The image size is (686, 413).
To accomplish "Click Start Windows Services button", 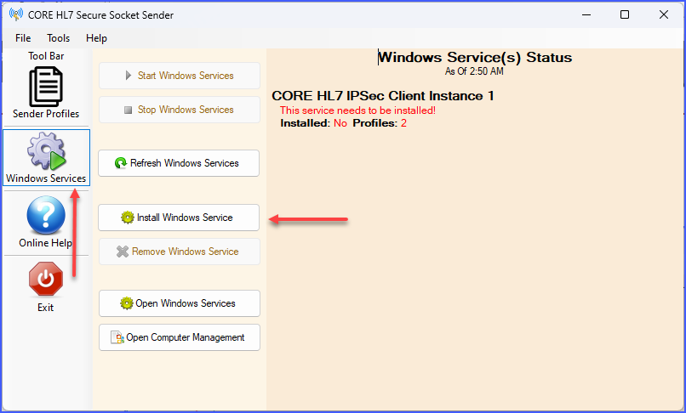I will point(180,76).
